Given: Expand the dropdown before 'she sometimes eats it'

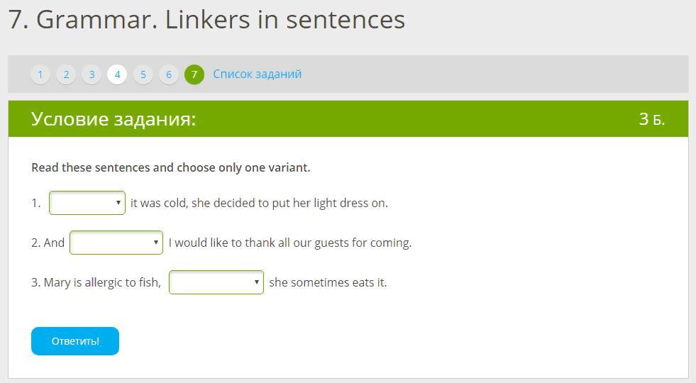Looking at the screenshot, I should pyautogui.click(x=216, y=282).
